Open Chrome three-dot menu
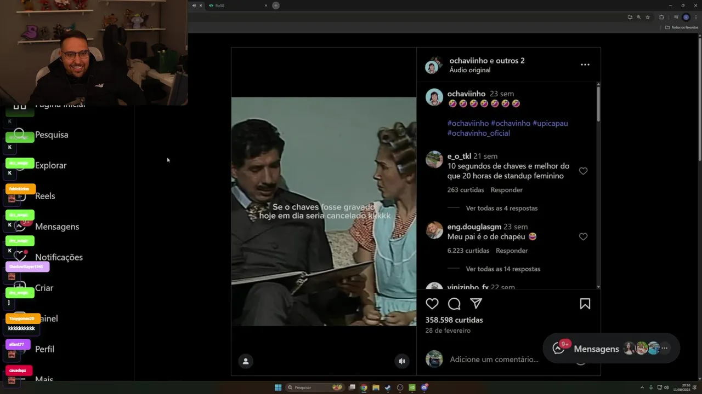Viewport: 702px width, 394px height. (696, 17)
